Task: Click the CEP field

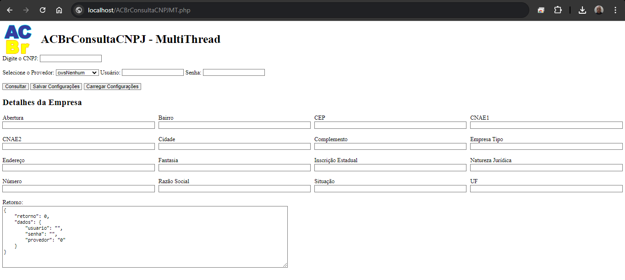Action: (390, 125)
